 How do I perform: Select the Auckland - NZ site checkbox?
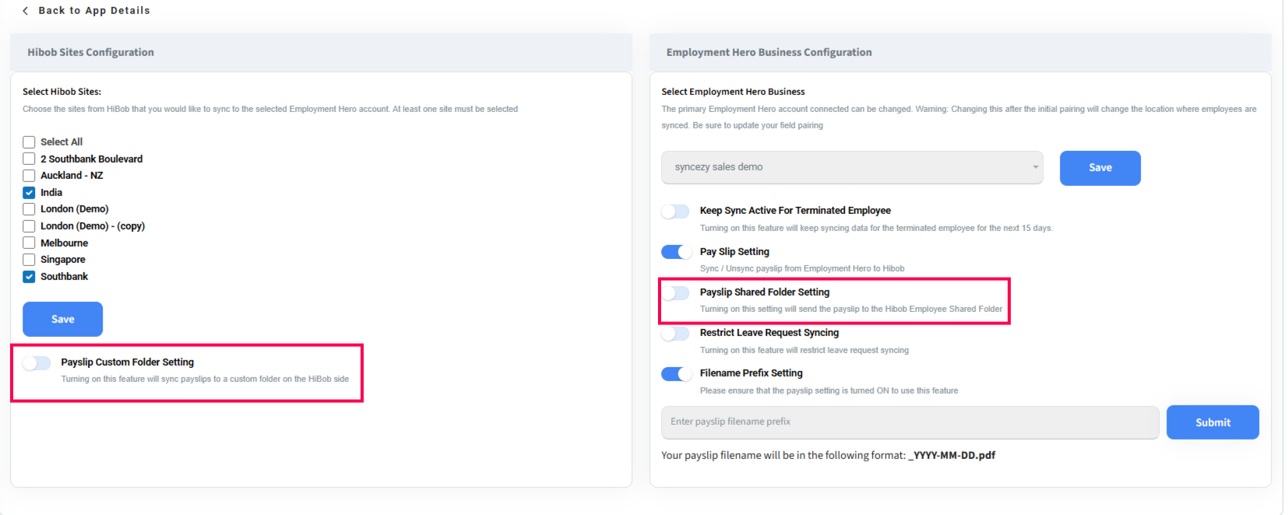(x=29, y=176)
